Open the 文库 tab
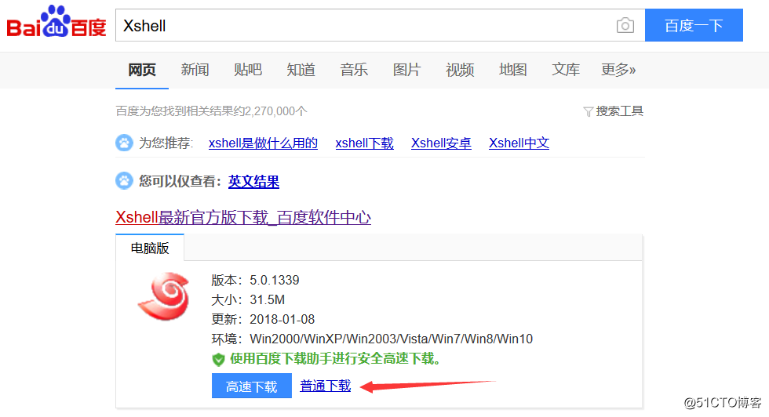Screen dimensions: 769x417 (566, 70)
